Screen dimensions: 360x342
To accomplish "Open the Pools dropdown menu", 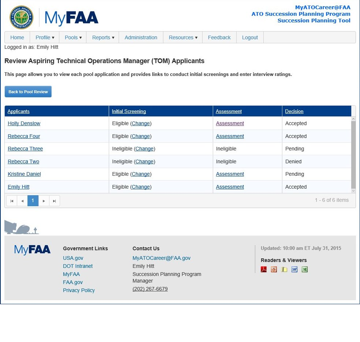I will tap(73, 37).
